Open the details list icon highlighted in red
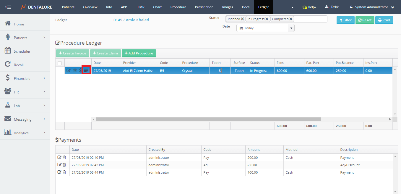The image size is (401, 194). tap(86, 70)
